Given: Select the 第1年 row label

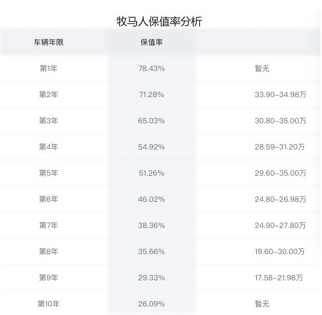Looking at the screenshot, I should [49, 68].
